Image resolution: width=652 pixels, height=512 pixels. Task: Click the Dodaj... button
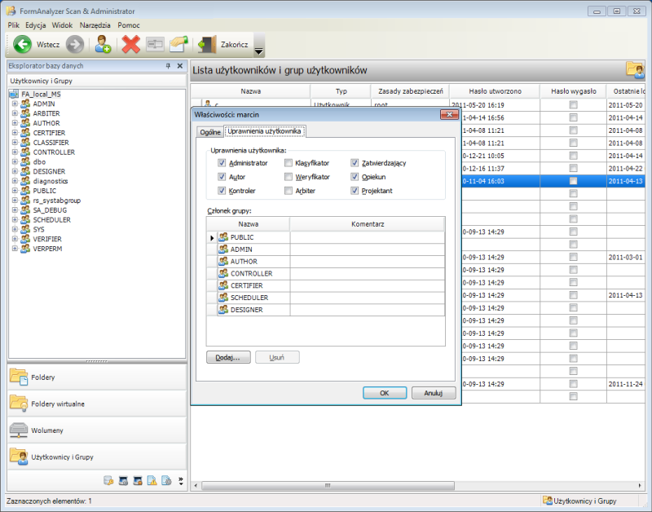tap(228, 357)
